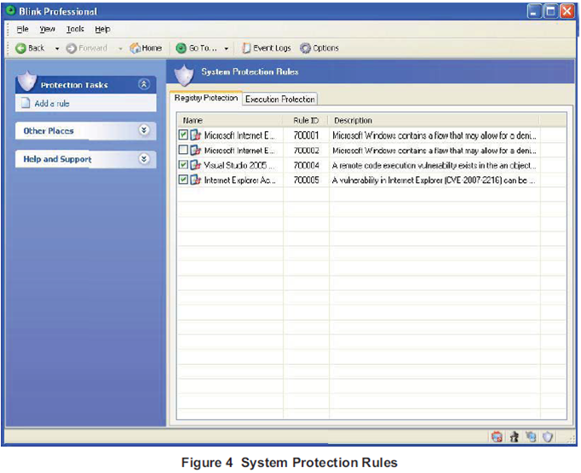Click the Visual Studio 2005 rule icon

click(x=196, y=165)
